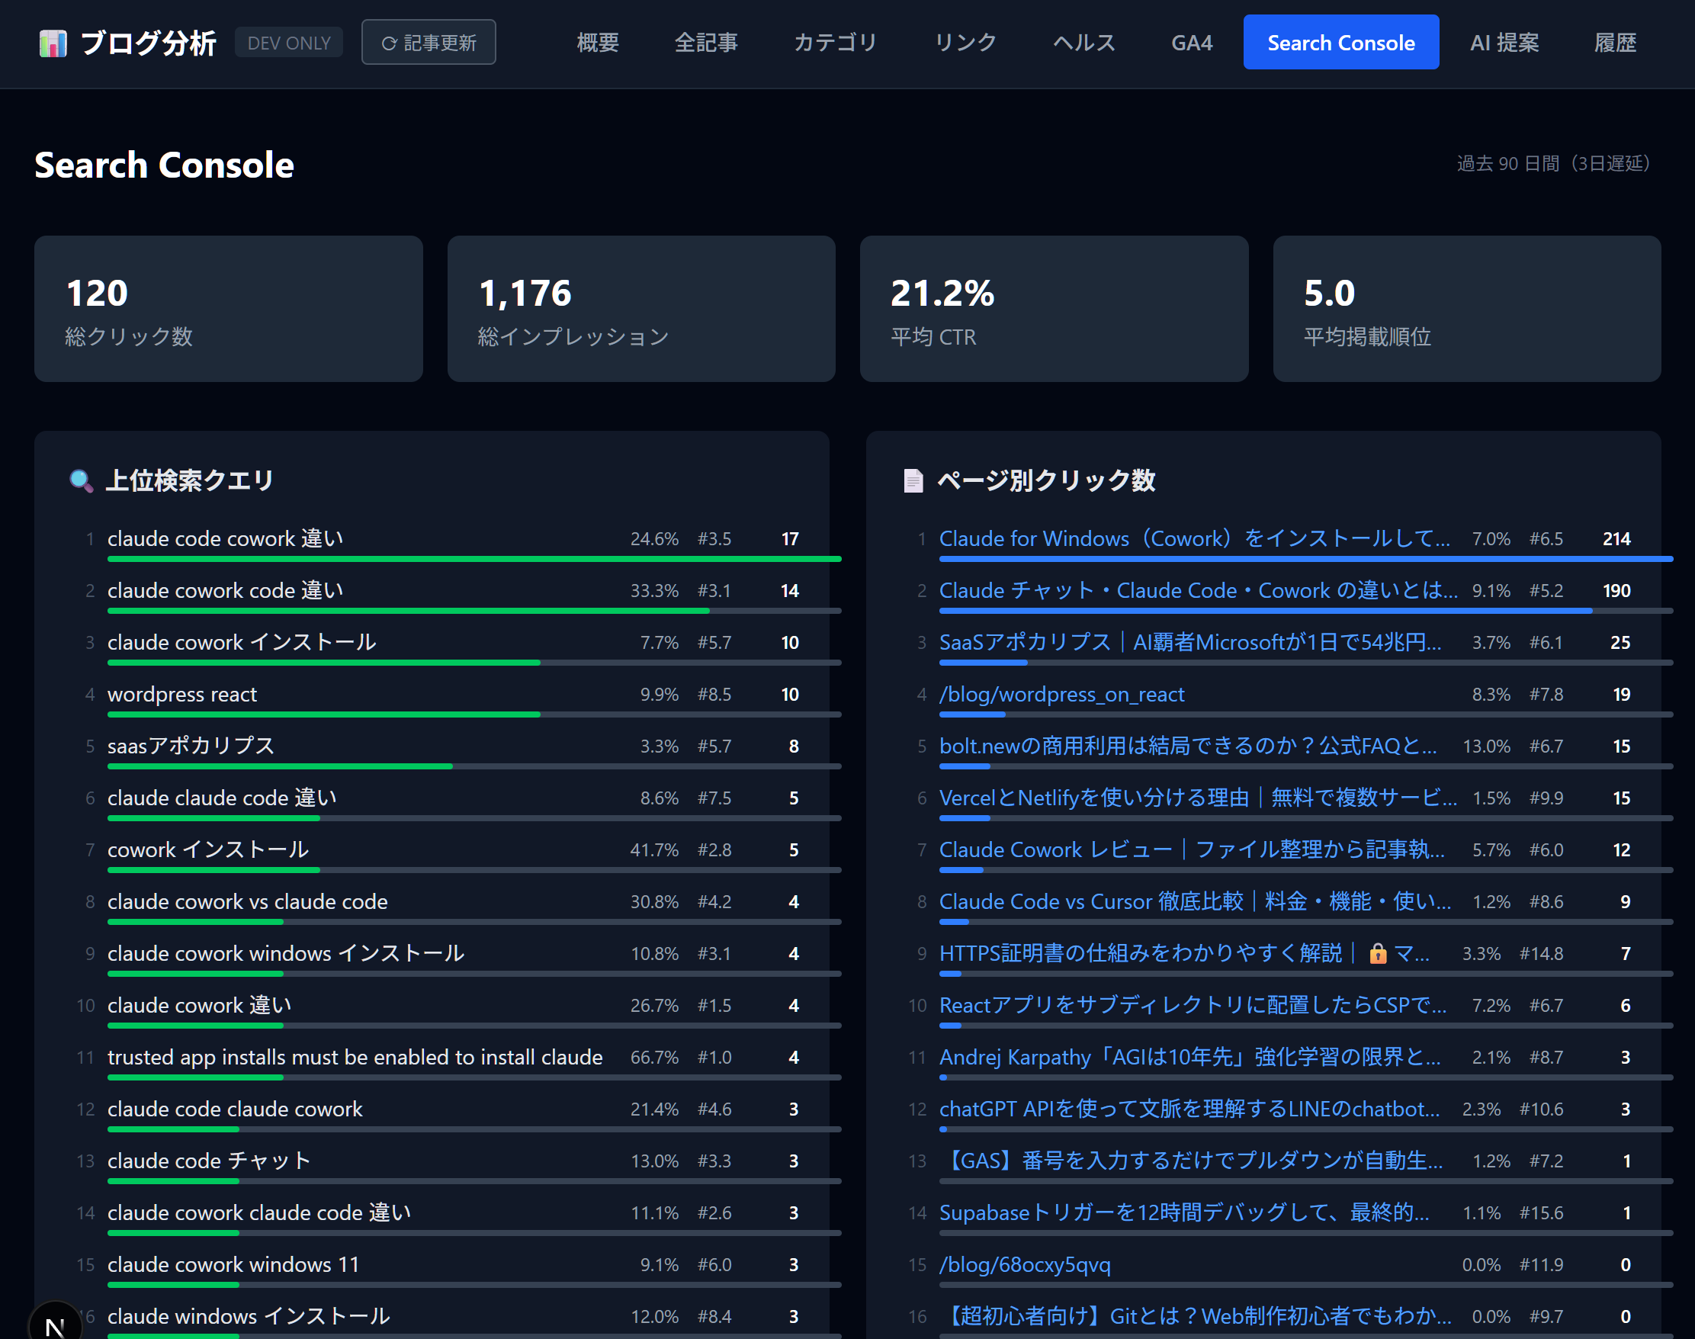Switch to the 履歴 tab
Viewport: 1695px width, 1339px height.
click(x=1615, y=43)
